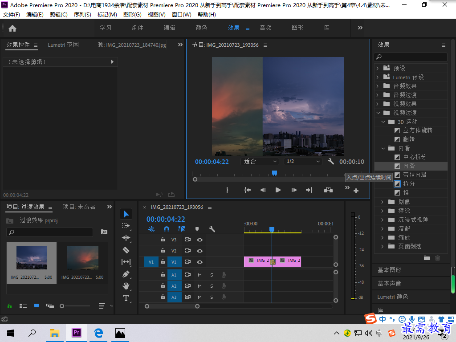Switch Project panel to freeform view
The image size is (456, 342).
coord(50,306)
